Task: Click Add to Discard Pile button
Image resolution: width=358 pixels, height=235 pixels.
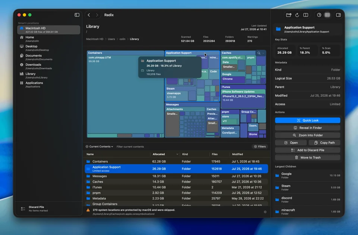Action: click(x=308, y=150)
